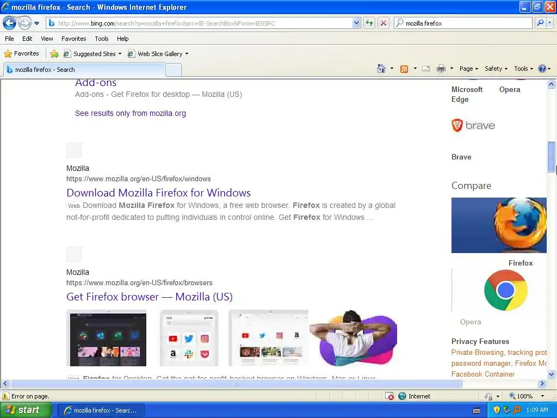Click the relaxing man illustration thumbnail
Viewport: 557px width, 418px height.
[353, 338]
